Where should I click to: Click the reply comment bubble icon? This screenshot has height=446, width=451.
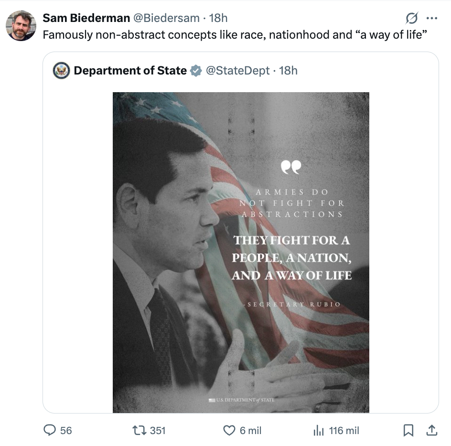[x=50, y=430]
